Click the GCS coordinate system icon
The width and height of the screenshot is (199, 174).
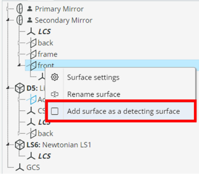coord(20,167)
